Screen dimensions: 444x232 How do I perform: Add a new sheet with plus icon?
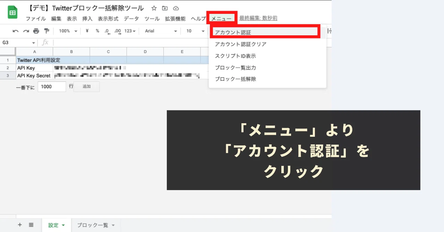coord(20,225)
